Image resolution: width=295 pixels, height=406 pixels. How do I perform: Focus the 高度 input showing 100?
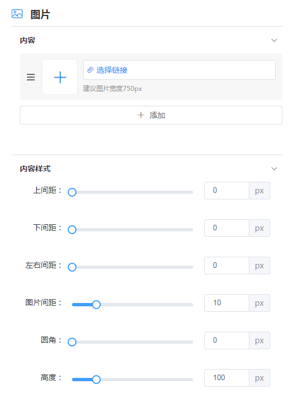(227, 378)
